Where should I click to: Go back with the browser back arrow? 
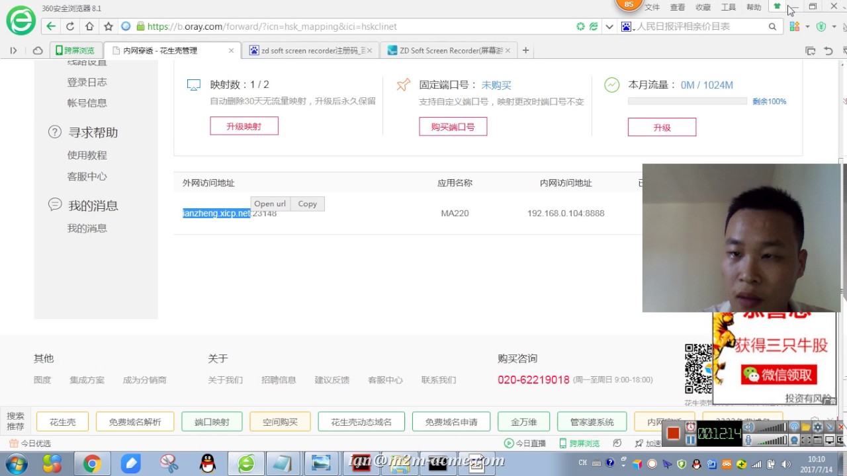pyautogui.click(x=51, y=26)
